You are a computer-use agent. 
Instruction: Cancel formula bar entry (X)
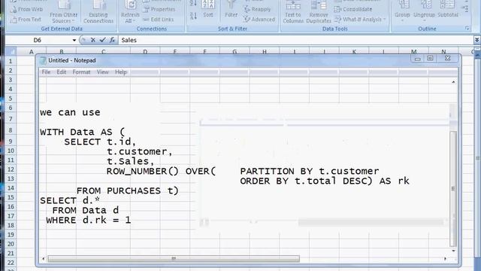tap(93, 40)
